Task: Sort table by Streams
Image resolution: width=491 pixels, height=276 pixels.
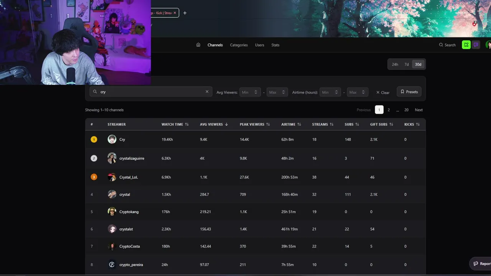Action: pos(323,124)
